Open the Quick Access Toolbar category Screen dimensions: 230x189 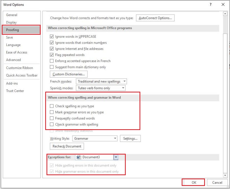22,75
